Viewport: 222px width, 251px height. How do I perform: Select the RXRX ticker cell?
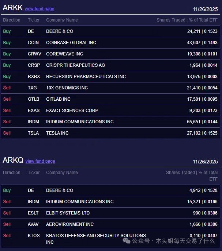(x=34, y=77)
